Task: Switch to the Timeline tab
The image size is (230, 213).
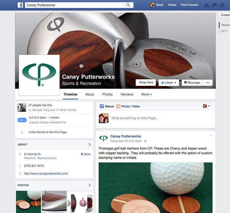Action: pyautogui.click(x=70, y=94)
